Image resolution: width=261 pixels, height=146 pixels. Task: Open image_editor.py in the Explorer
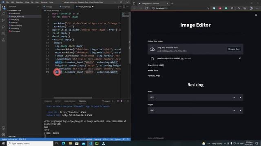(x=17, y=16)
